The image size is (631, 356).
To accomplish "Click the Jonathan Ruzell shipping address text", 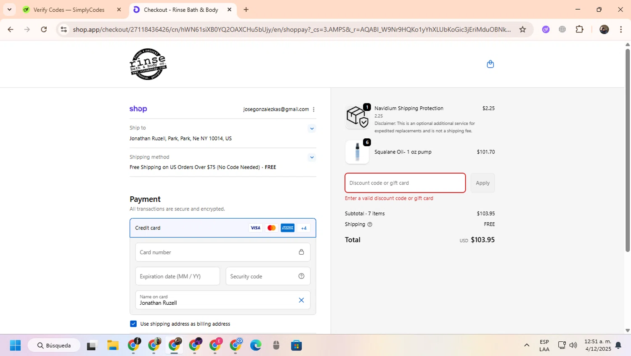I will click(x=180, y=138).
